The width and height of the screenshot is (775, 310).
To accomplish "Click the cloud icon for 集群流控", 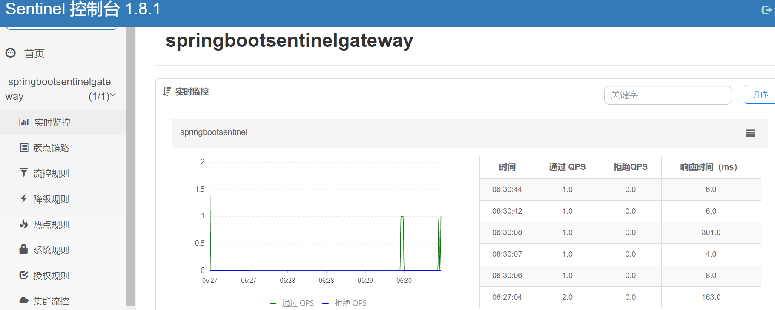I will tap(24, 300).
